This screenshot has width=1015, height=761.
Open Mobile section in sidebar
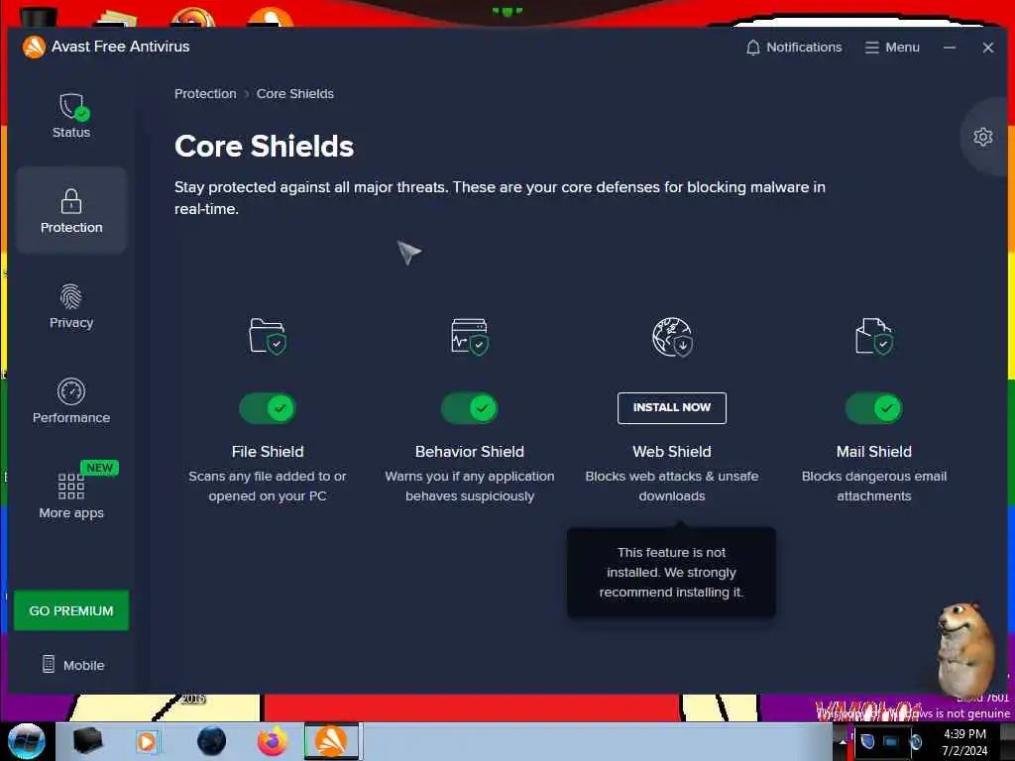72,665
